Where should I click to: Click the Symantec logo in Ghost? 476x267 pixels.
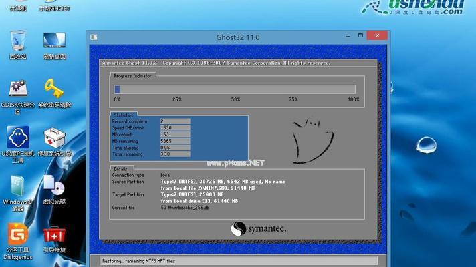tap(258, 229)
